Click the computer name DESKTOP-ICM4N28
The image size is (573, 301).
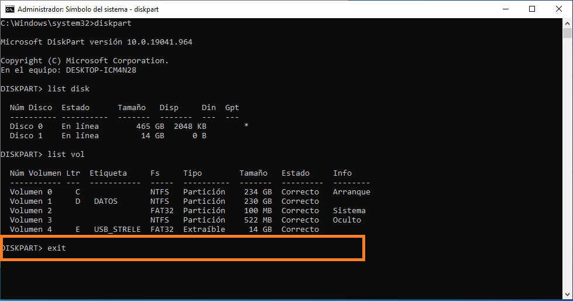(x=101, y=70)
